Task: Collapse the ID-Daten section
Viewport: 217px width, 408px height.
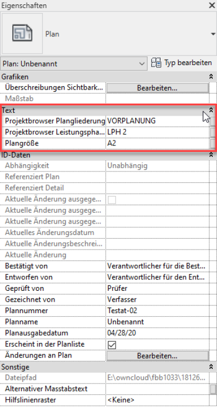Action: [211, 155]
